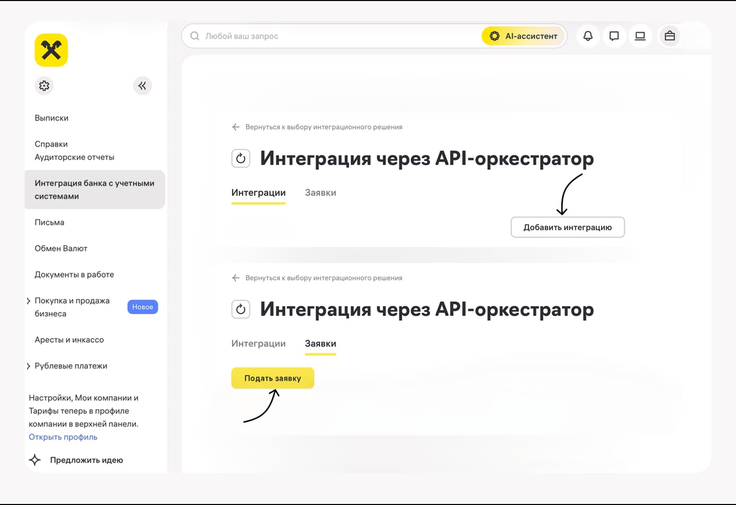Click the back arrow in the upper panel
736x505 pixels.
[236, 127]
